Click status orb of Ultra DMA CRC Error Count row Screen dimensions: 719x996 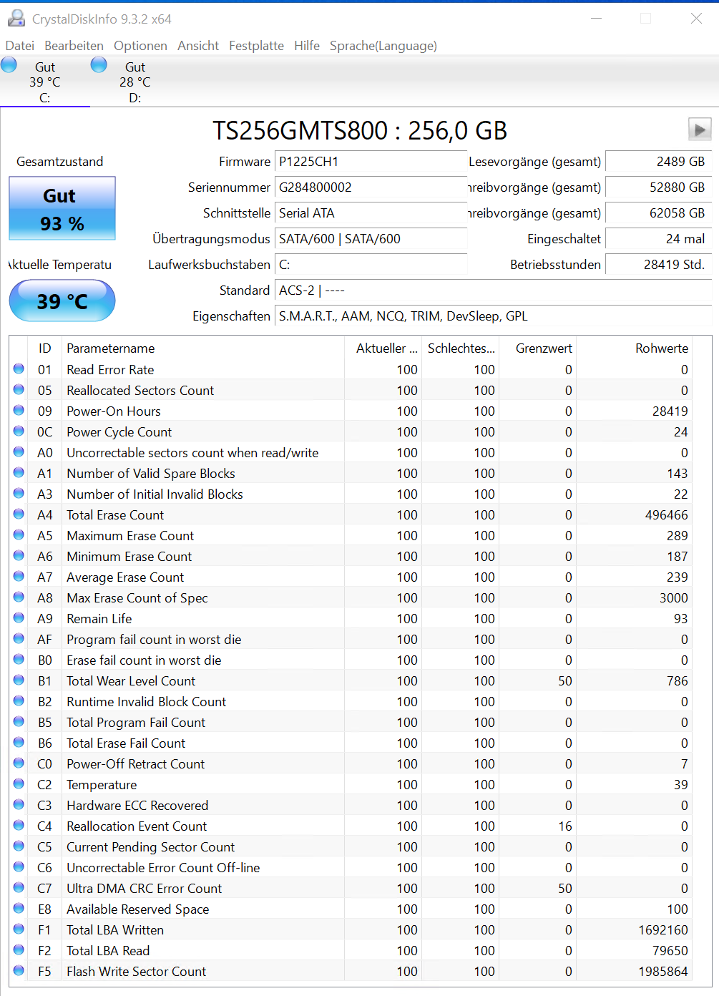19,888
